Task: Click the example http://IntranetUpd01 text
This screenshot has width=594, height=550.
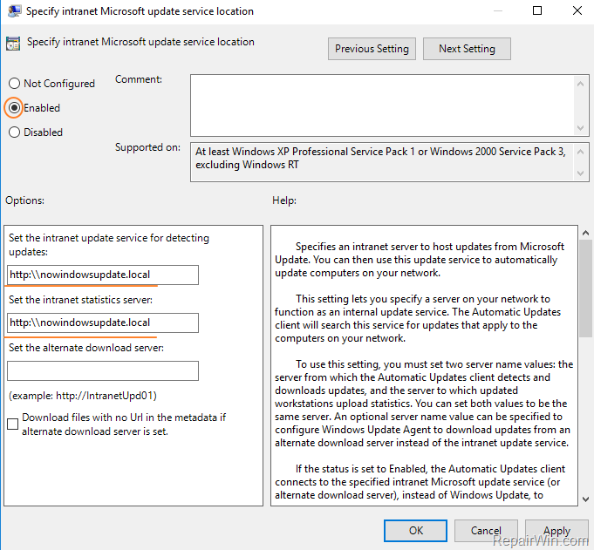Action: click(83, 396)
